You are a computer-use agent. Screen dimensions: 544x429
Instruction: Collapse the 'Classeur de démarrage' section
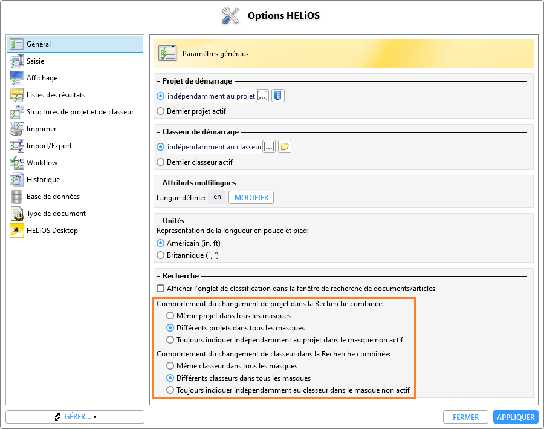[x=158, y=132]
